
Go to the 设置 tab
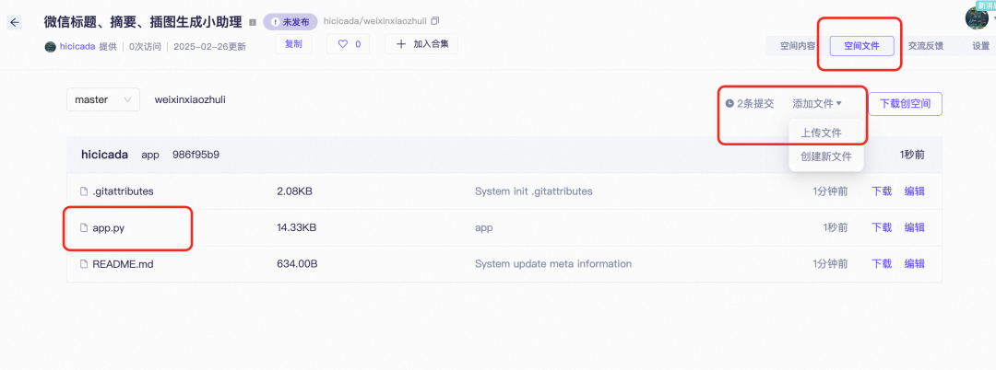tap(980, 45)
